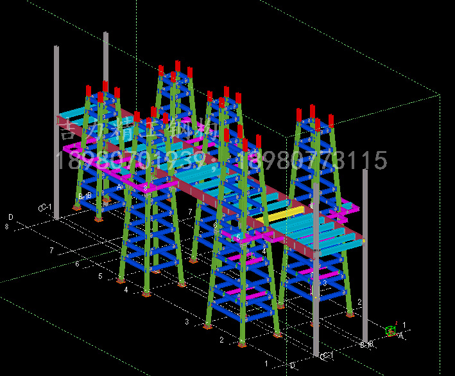Viewport: 455px width, 376px height.
Task: Click grid number 5 on the left side
Action: coord(100,276)
